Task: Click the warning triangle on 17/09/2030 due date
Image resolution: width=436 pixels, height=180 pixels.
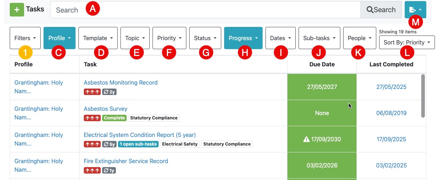Action: click(x=306, y=139)
